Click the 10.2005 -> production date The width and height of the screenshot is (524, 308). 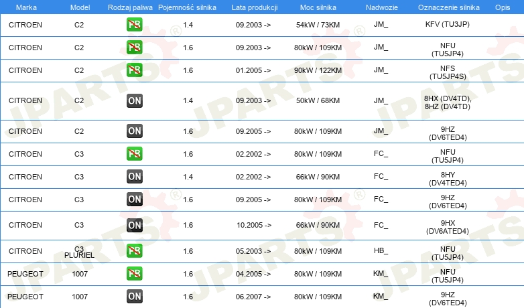coord(254,225)
